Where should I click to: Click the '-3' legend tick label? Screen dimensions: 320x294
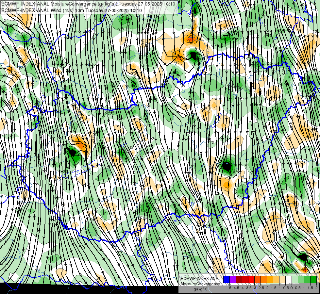point(254,288)
